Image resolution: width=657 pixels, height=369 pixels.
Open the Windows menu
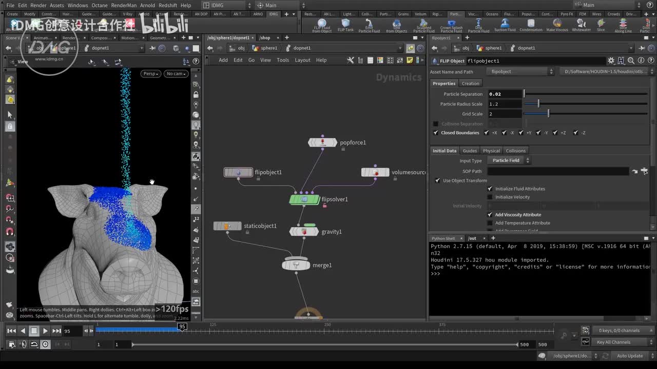tap(78, 5)
